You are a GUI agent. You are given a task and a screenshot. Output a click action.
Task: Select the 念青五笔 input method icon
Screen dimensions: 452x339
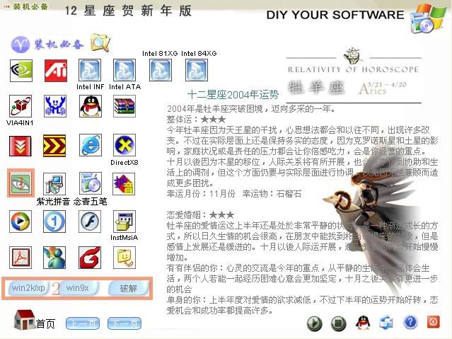[91, 184]
